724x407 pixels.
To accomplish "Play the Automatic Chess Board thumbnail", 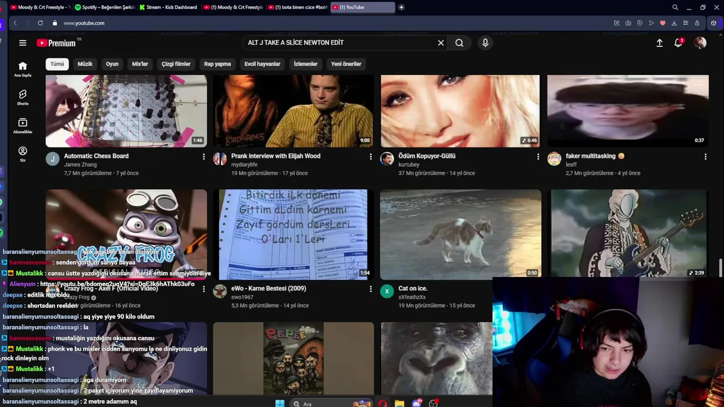I will [x=126, y=111].
